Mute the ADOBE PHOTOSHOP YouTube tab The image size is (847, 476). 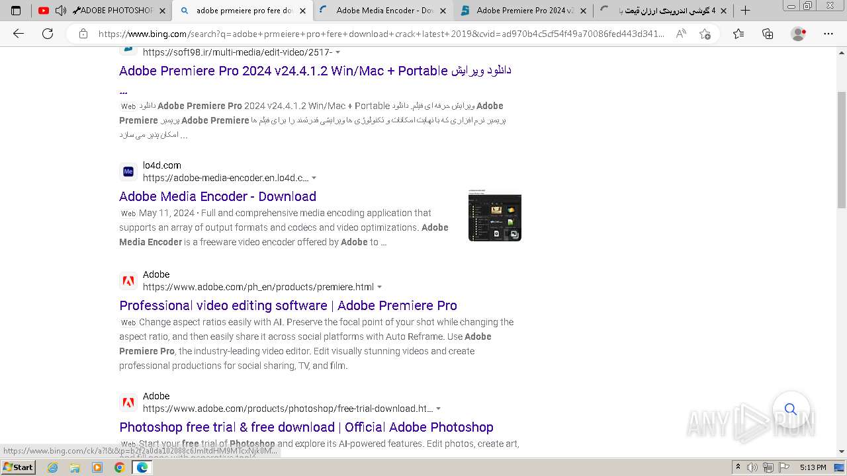[60, 11]
